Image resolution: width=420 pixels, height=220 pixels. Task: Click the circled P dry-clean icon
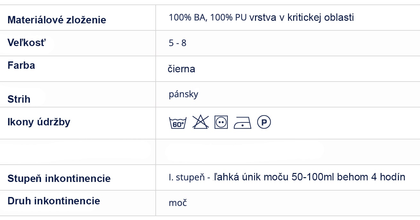coord(264,122)
